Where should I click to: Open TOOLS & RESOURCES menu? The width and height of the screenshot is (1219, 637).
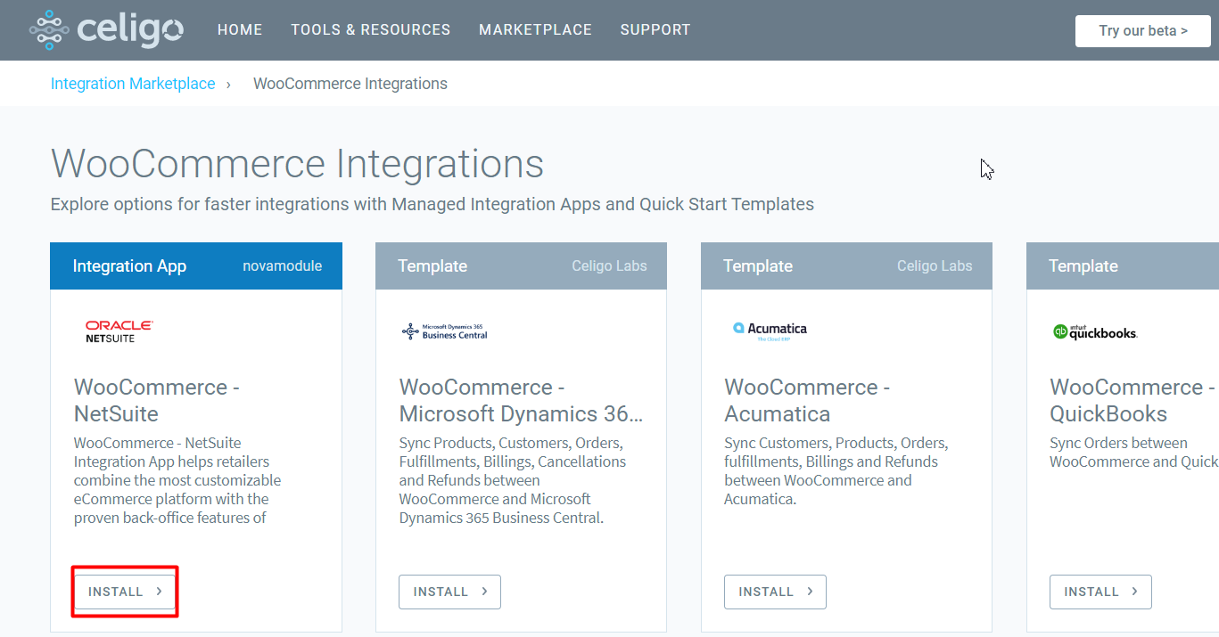pyautogui.click(x=371, y=30)
